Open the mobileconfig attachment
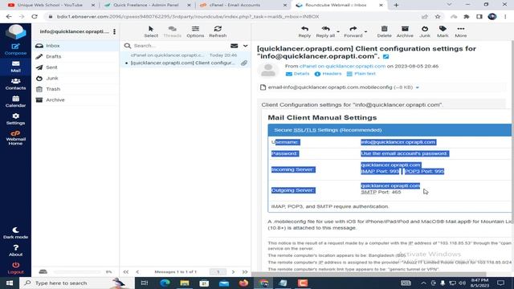 pos(330,88)
